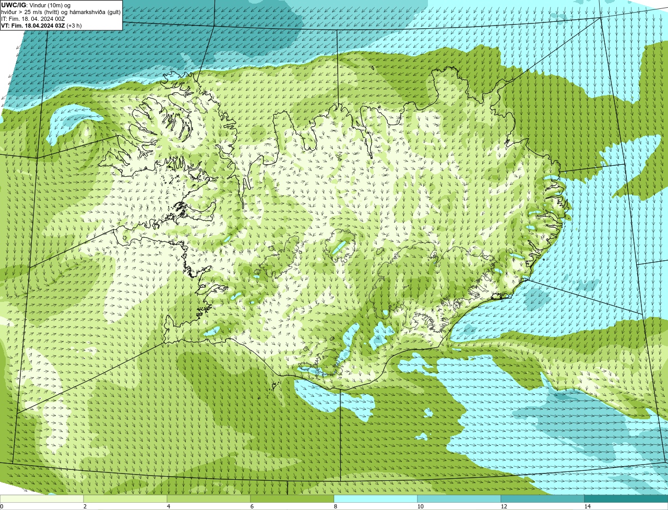Select the dark teal segment above 14 m/s
Image resolution: width=668 pixels, height=510 pixels.
pos(626,499)
